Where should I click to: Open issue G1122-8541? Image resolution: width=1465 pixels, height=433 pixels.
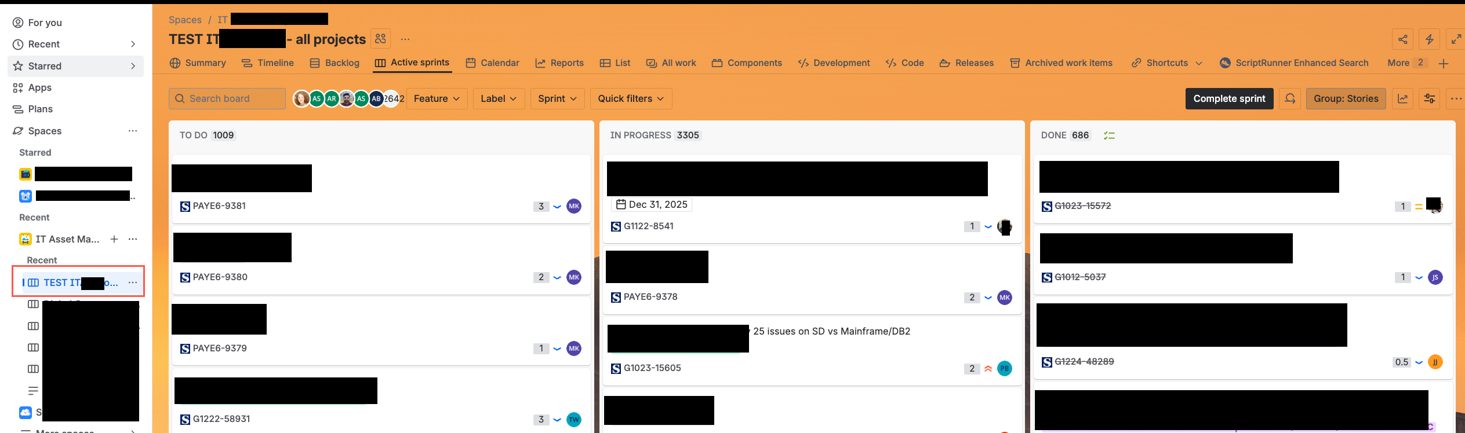point(648,226)
